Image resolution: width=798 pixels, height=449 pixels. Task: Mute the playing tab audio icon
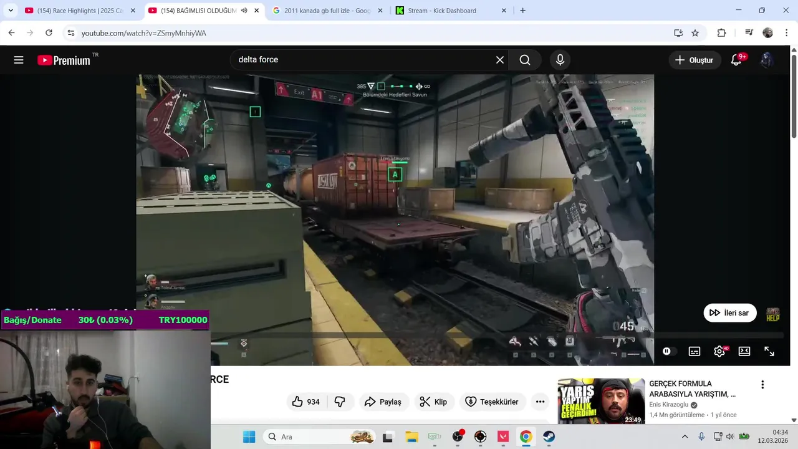click(244, 11)
